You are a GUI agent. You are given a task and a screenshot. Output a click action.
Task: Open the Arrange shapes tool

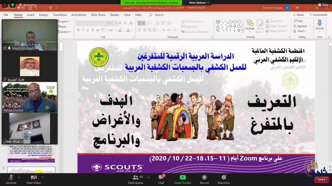(x=250, y=25)
